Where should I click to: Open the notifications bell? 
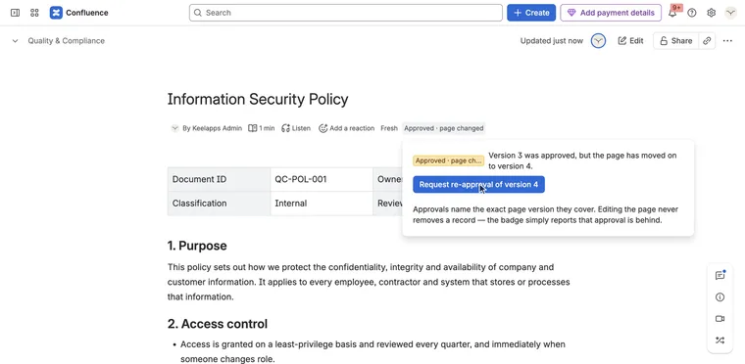pyautogui.click(x=672, y=13)
